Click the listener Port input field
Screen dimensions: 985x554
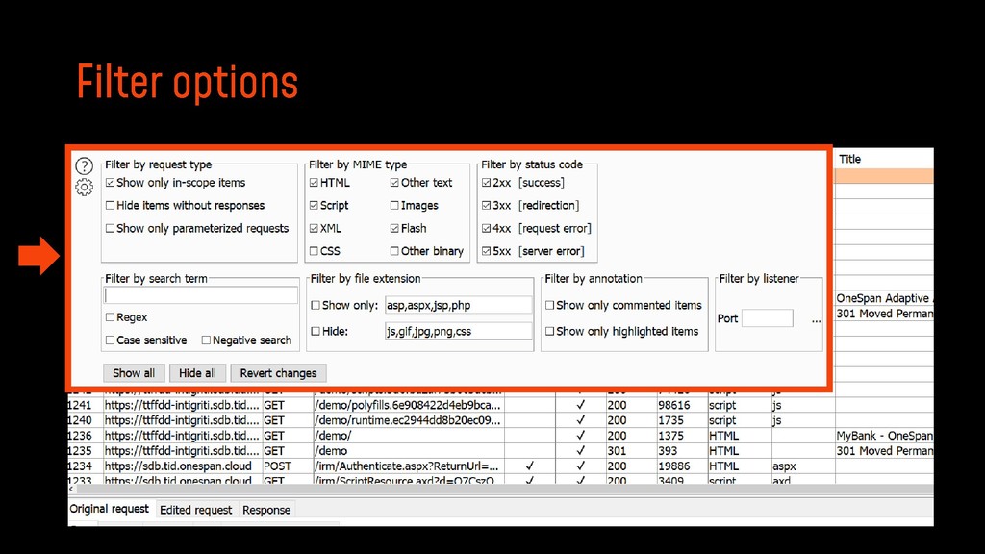767,317
